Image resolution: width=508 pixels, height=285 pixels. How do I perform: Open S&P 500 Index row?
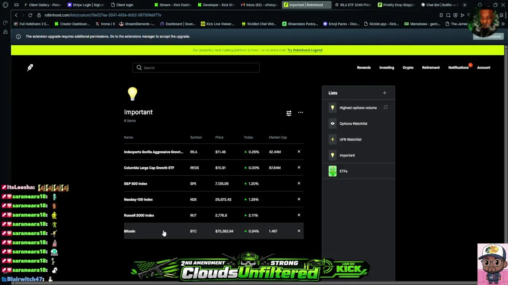[x=214, y=184]
